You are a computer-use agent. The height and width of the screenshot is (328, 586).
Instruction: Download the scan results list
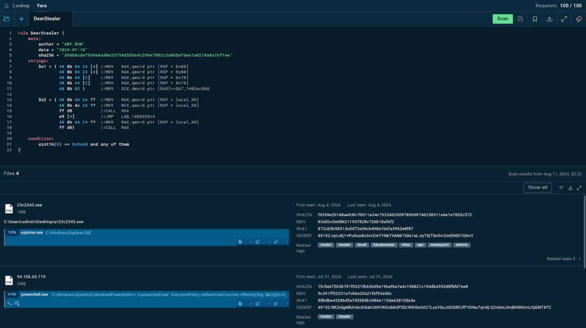[x=570, y=187]
